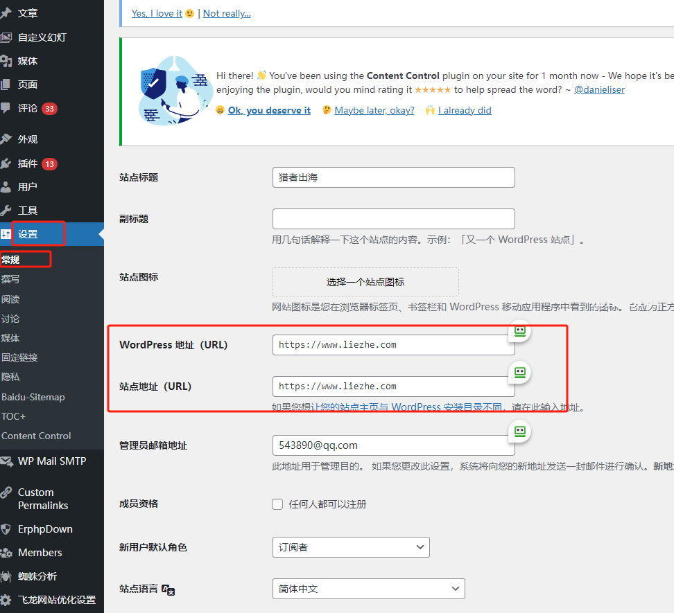Open Content Control settings submenu
674x613 pixels.
(36, 436)
